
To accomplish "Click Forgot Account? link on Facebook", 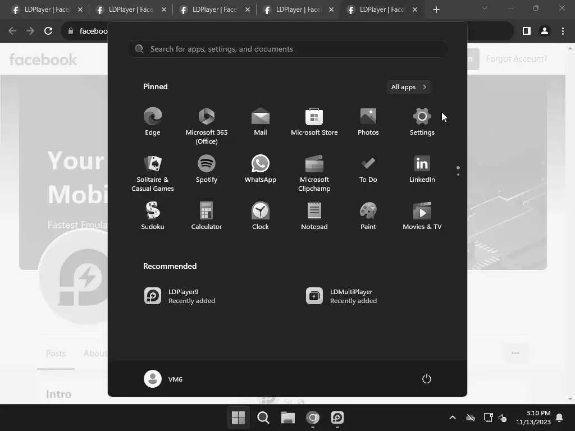I will click(x=517, y=59).
